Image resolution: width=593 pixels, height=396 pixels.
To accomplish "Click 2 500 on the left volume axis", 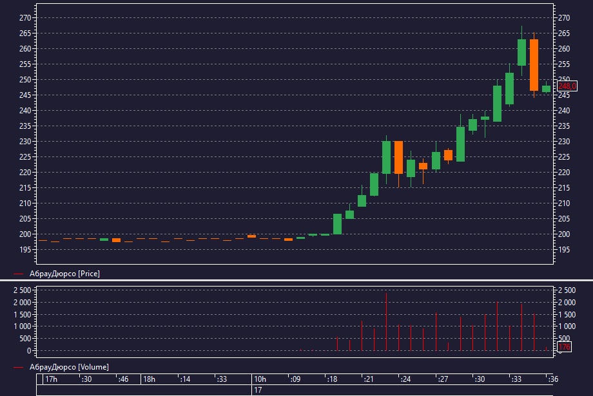I will point(23,290).
